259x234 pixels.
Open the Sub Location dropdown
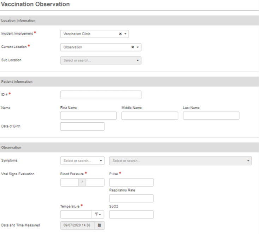(x=101, y=60)
